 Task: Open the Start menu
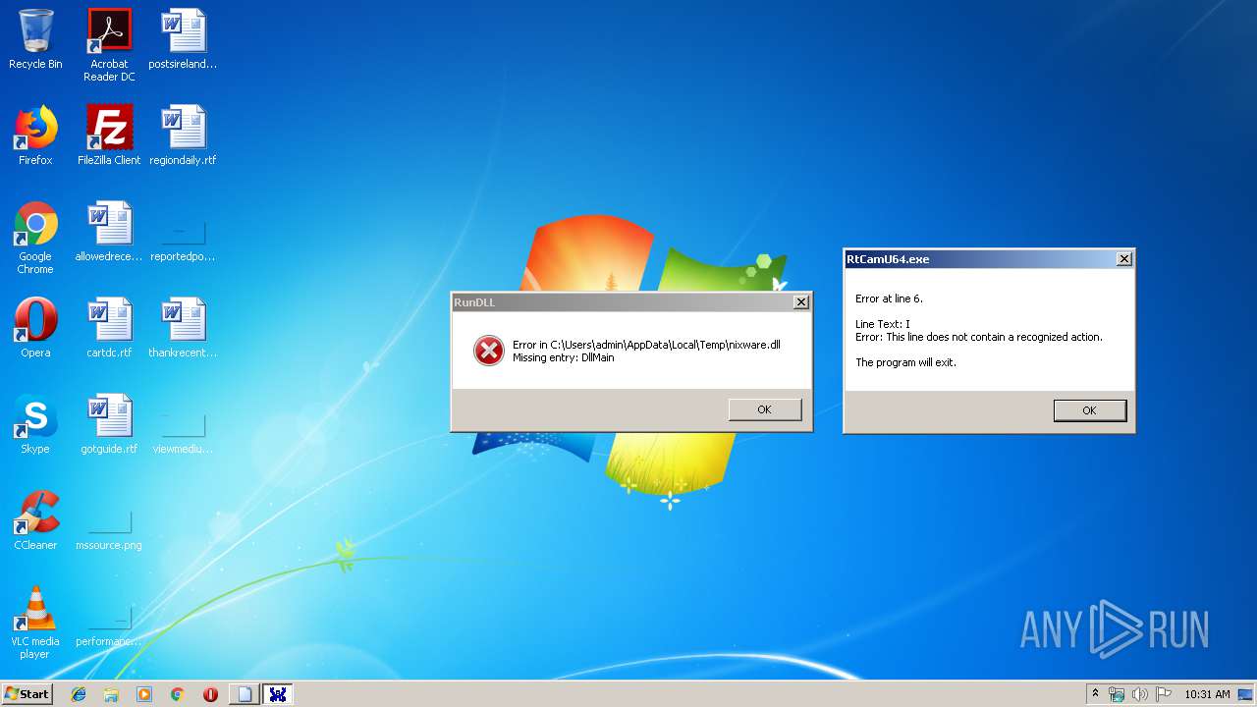click(27, 694)
